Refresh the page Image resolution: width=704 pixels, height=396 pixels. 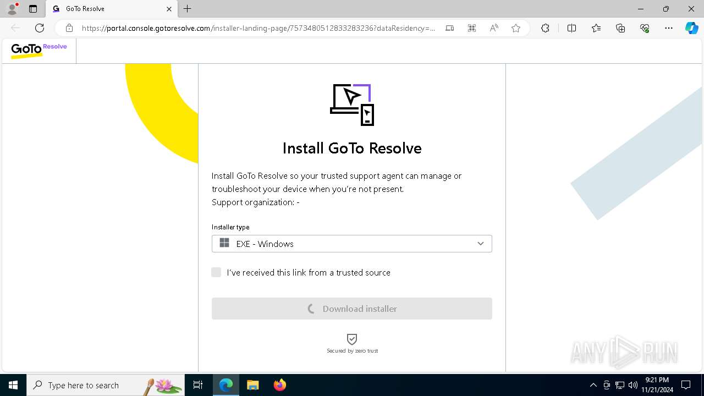[x=40, y=28]
